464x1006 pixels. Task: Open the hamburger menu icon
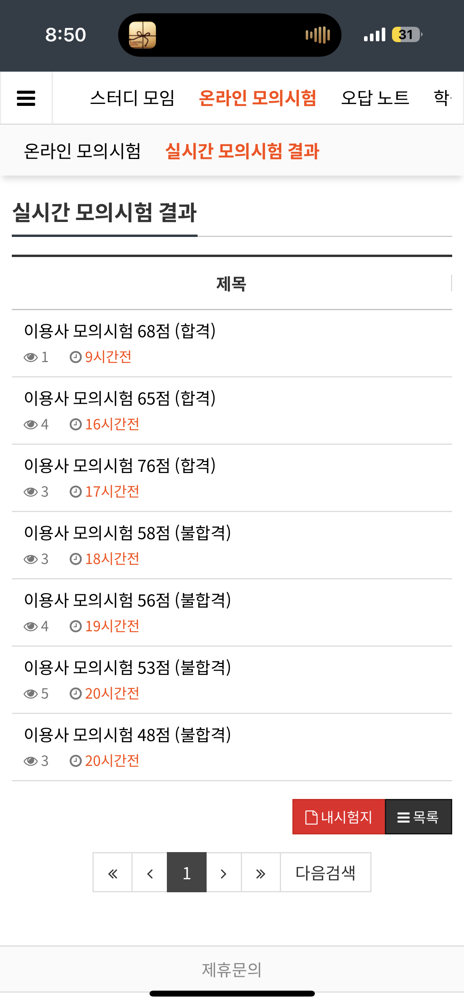(x=26, y=98)
